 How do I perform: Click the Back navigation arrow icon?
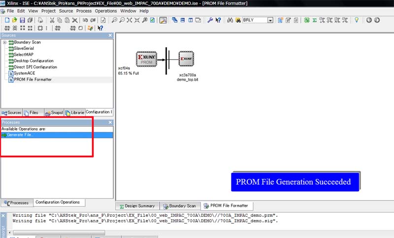pos(369,20)
